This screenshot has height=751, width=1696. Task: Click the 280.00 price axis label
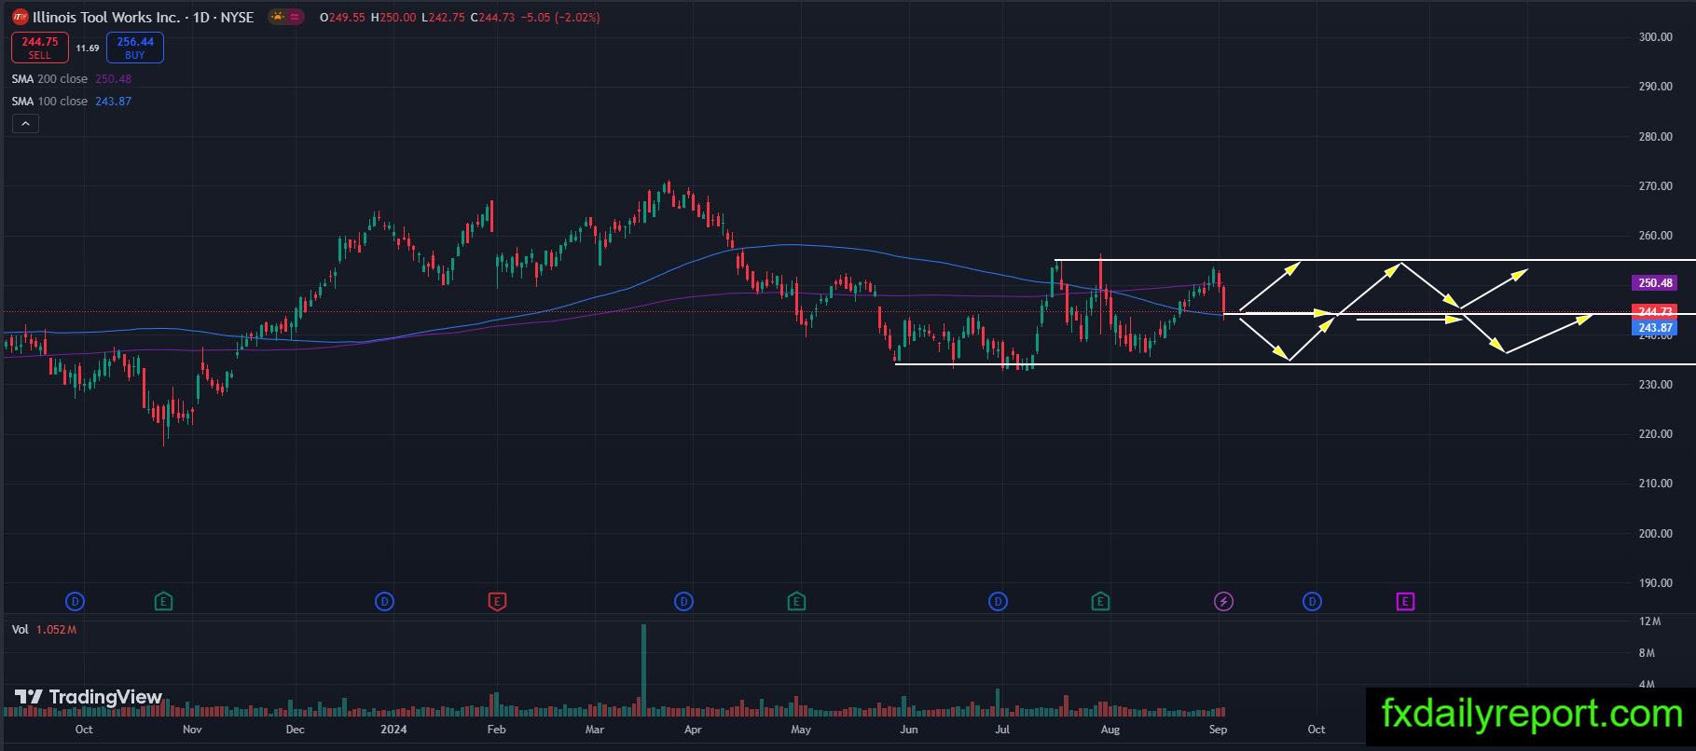[1655, 137]
